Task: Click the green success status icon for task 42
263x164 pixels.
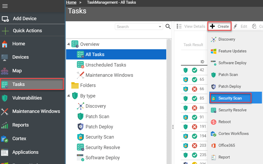Action: [x=195, y=70]
